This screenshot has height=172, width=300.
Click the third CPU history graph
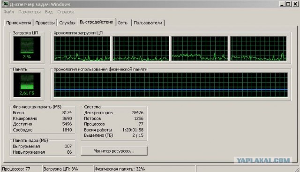(x=200, y=48)
